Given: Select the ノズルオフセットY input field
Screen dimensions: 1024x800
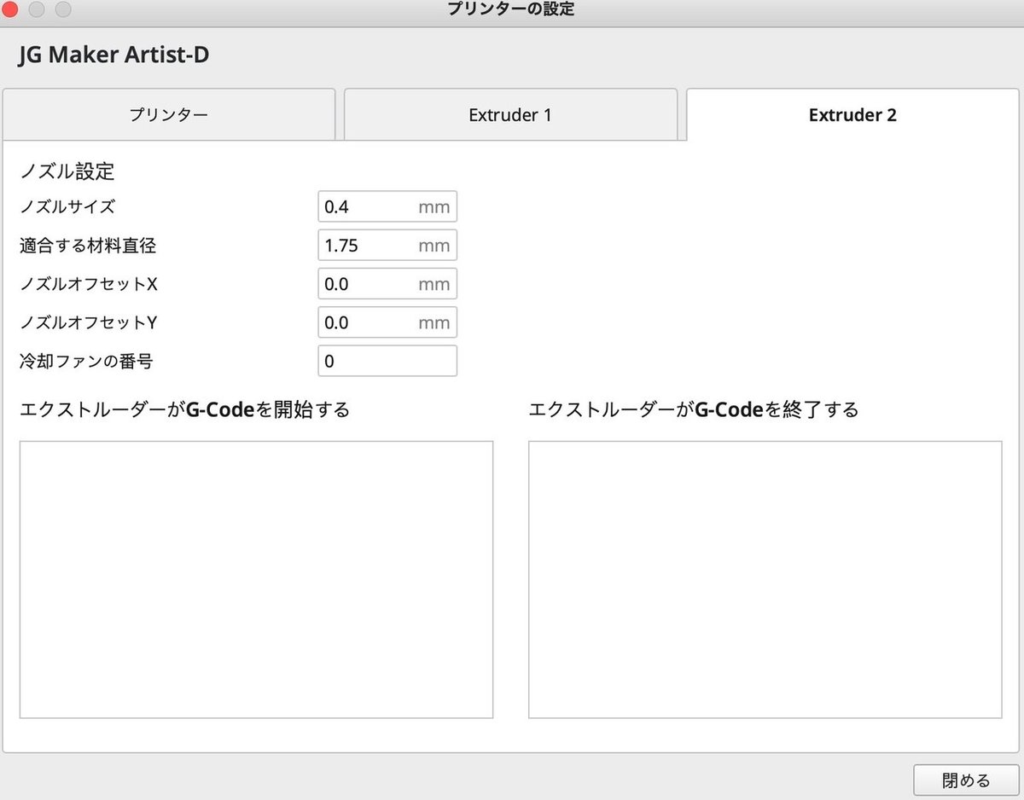Looking at the screenshot, I should point(367,322).
